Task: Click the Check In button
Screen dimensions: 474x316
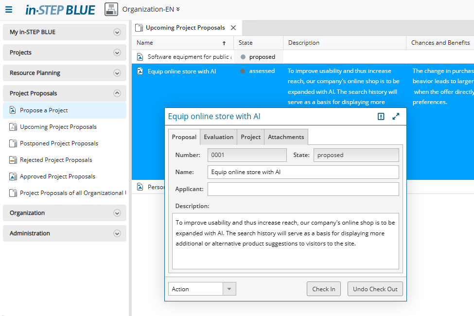Action: click(323, 289)
